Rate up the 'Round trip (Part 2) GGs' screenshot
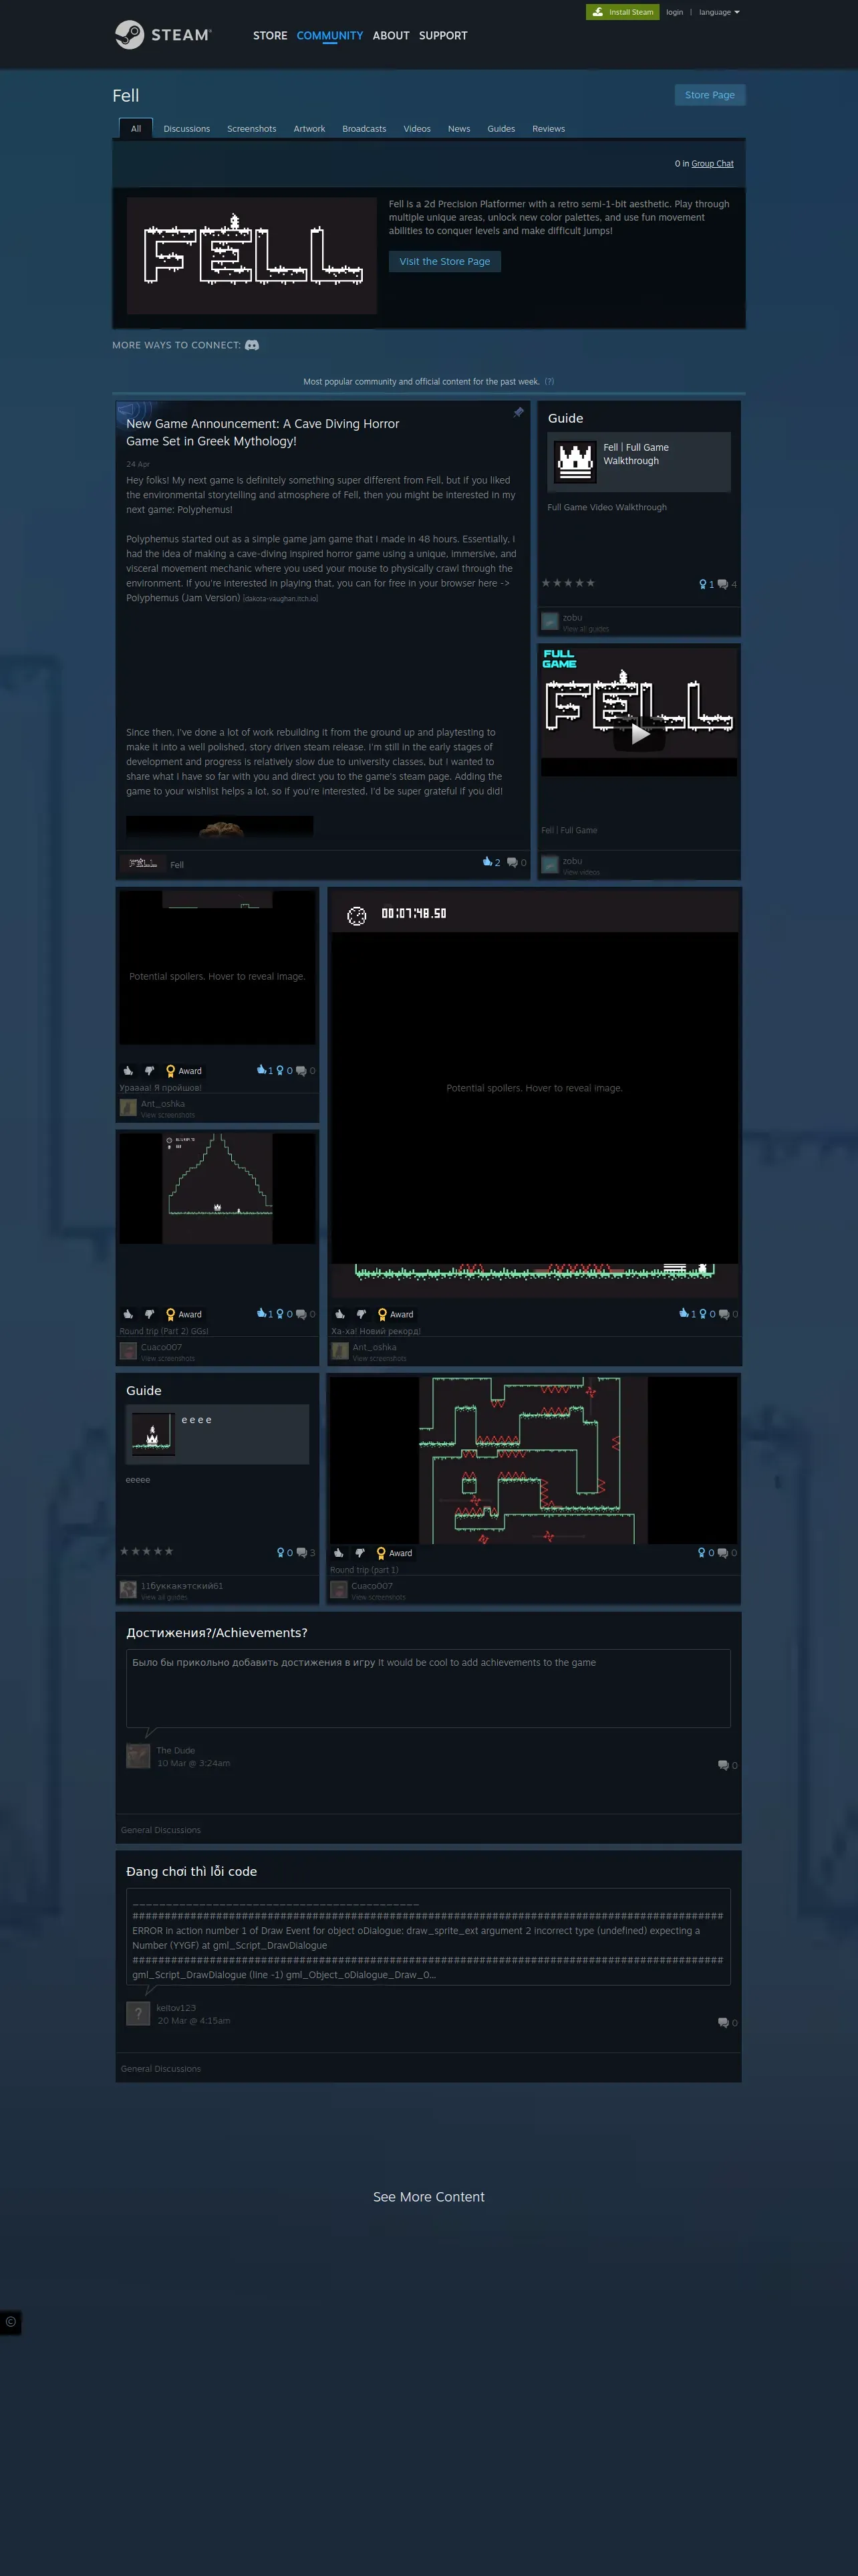 [x=128, y=1314]
